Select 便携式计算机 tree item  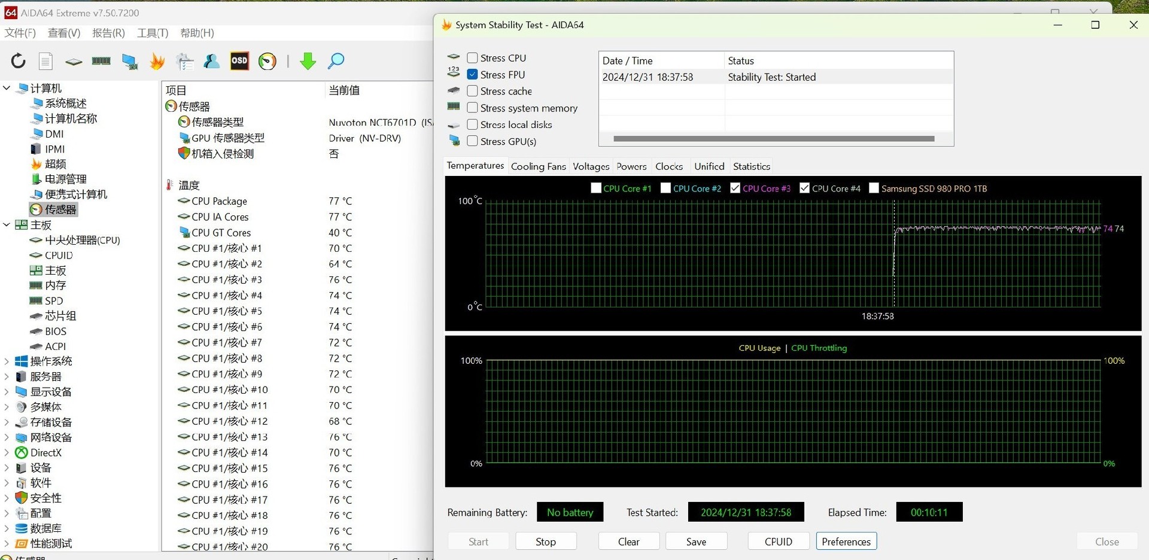[76, 194]
